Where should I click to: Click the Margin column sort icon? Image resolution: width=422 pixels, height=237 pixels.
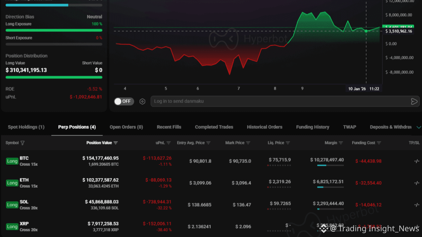click(341, 143)
